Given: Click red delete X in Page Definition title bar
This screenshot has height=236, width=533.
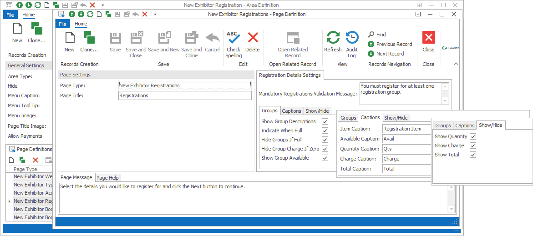Looking at the screenshot, I should (144, 14).
